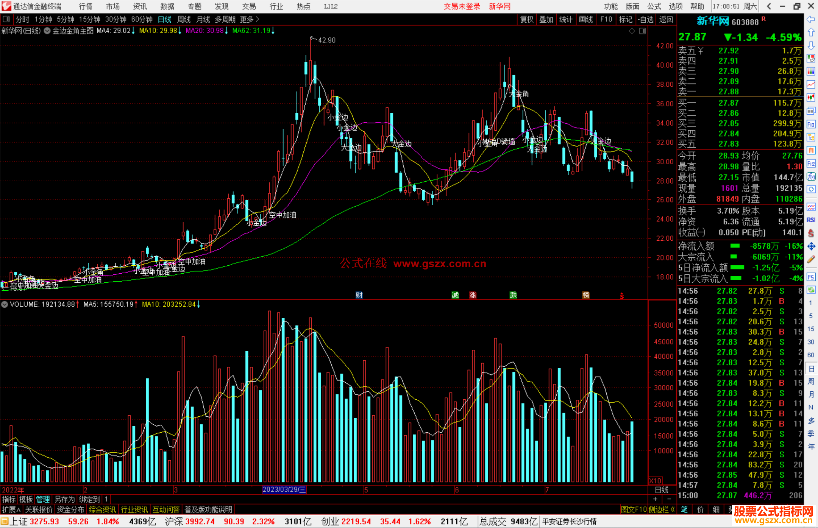Open the f(x) formula icon
This screenshot has width=818, height=528.
pyautogui.click(x=811, y=176)
